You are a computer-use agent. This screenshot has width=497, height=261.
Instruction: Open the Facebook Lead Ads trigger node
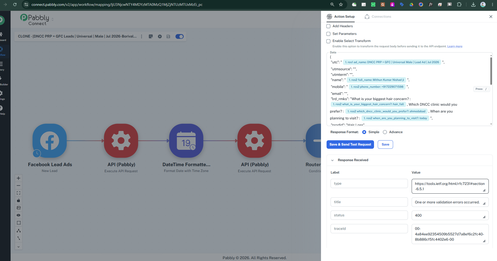[x=50, y=141]
